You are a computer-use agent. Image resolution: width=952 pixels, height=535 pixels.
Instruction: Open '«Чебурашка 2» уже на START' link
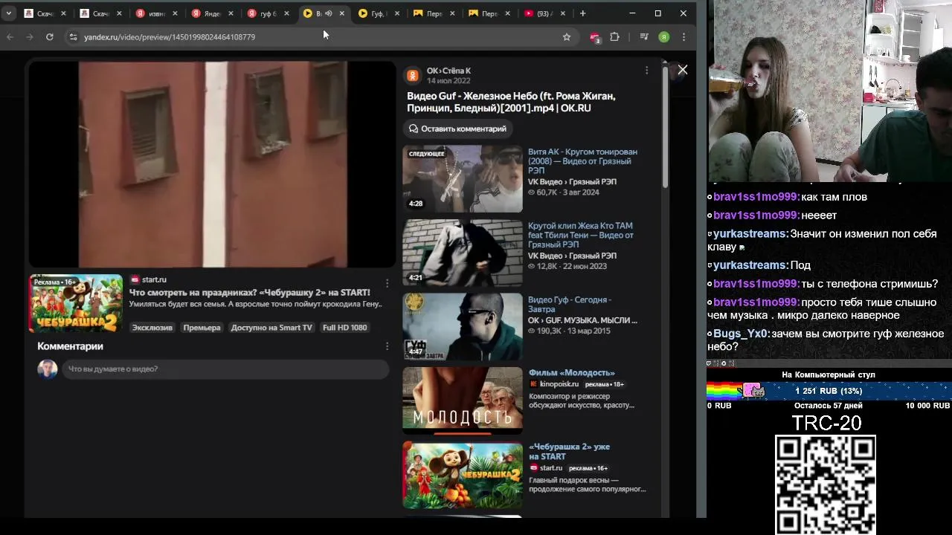pos(569,452)
